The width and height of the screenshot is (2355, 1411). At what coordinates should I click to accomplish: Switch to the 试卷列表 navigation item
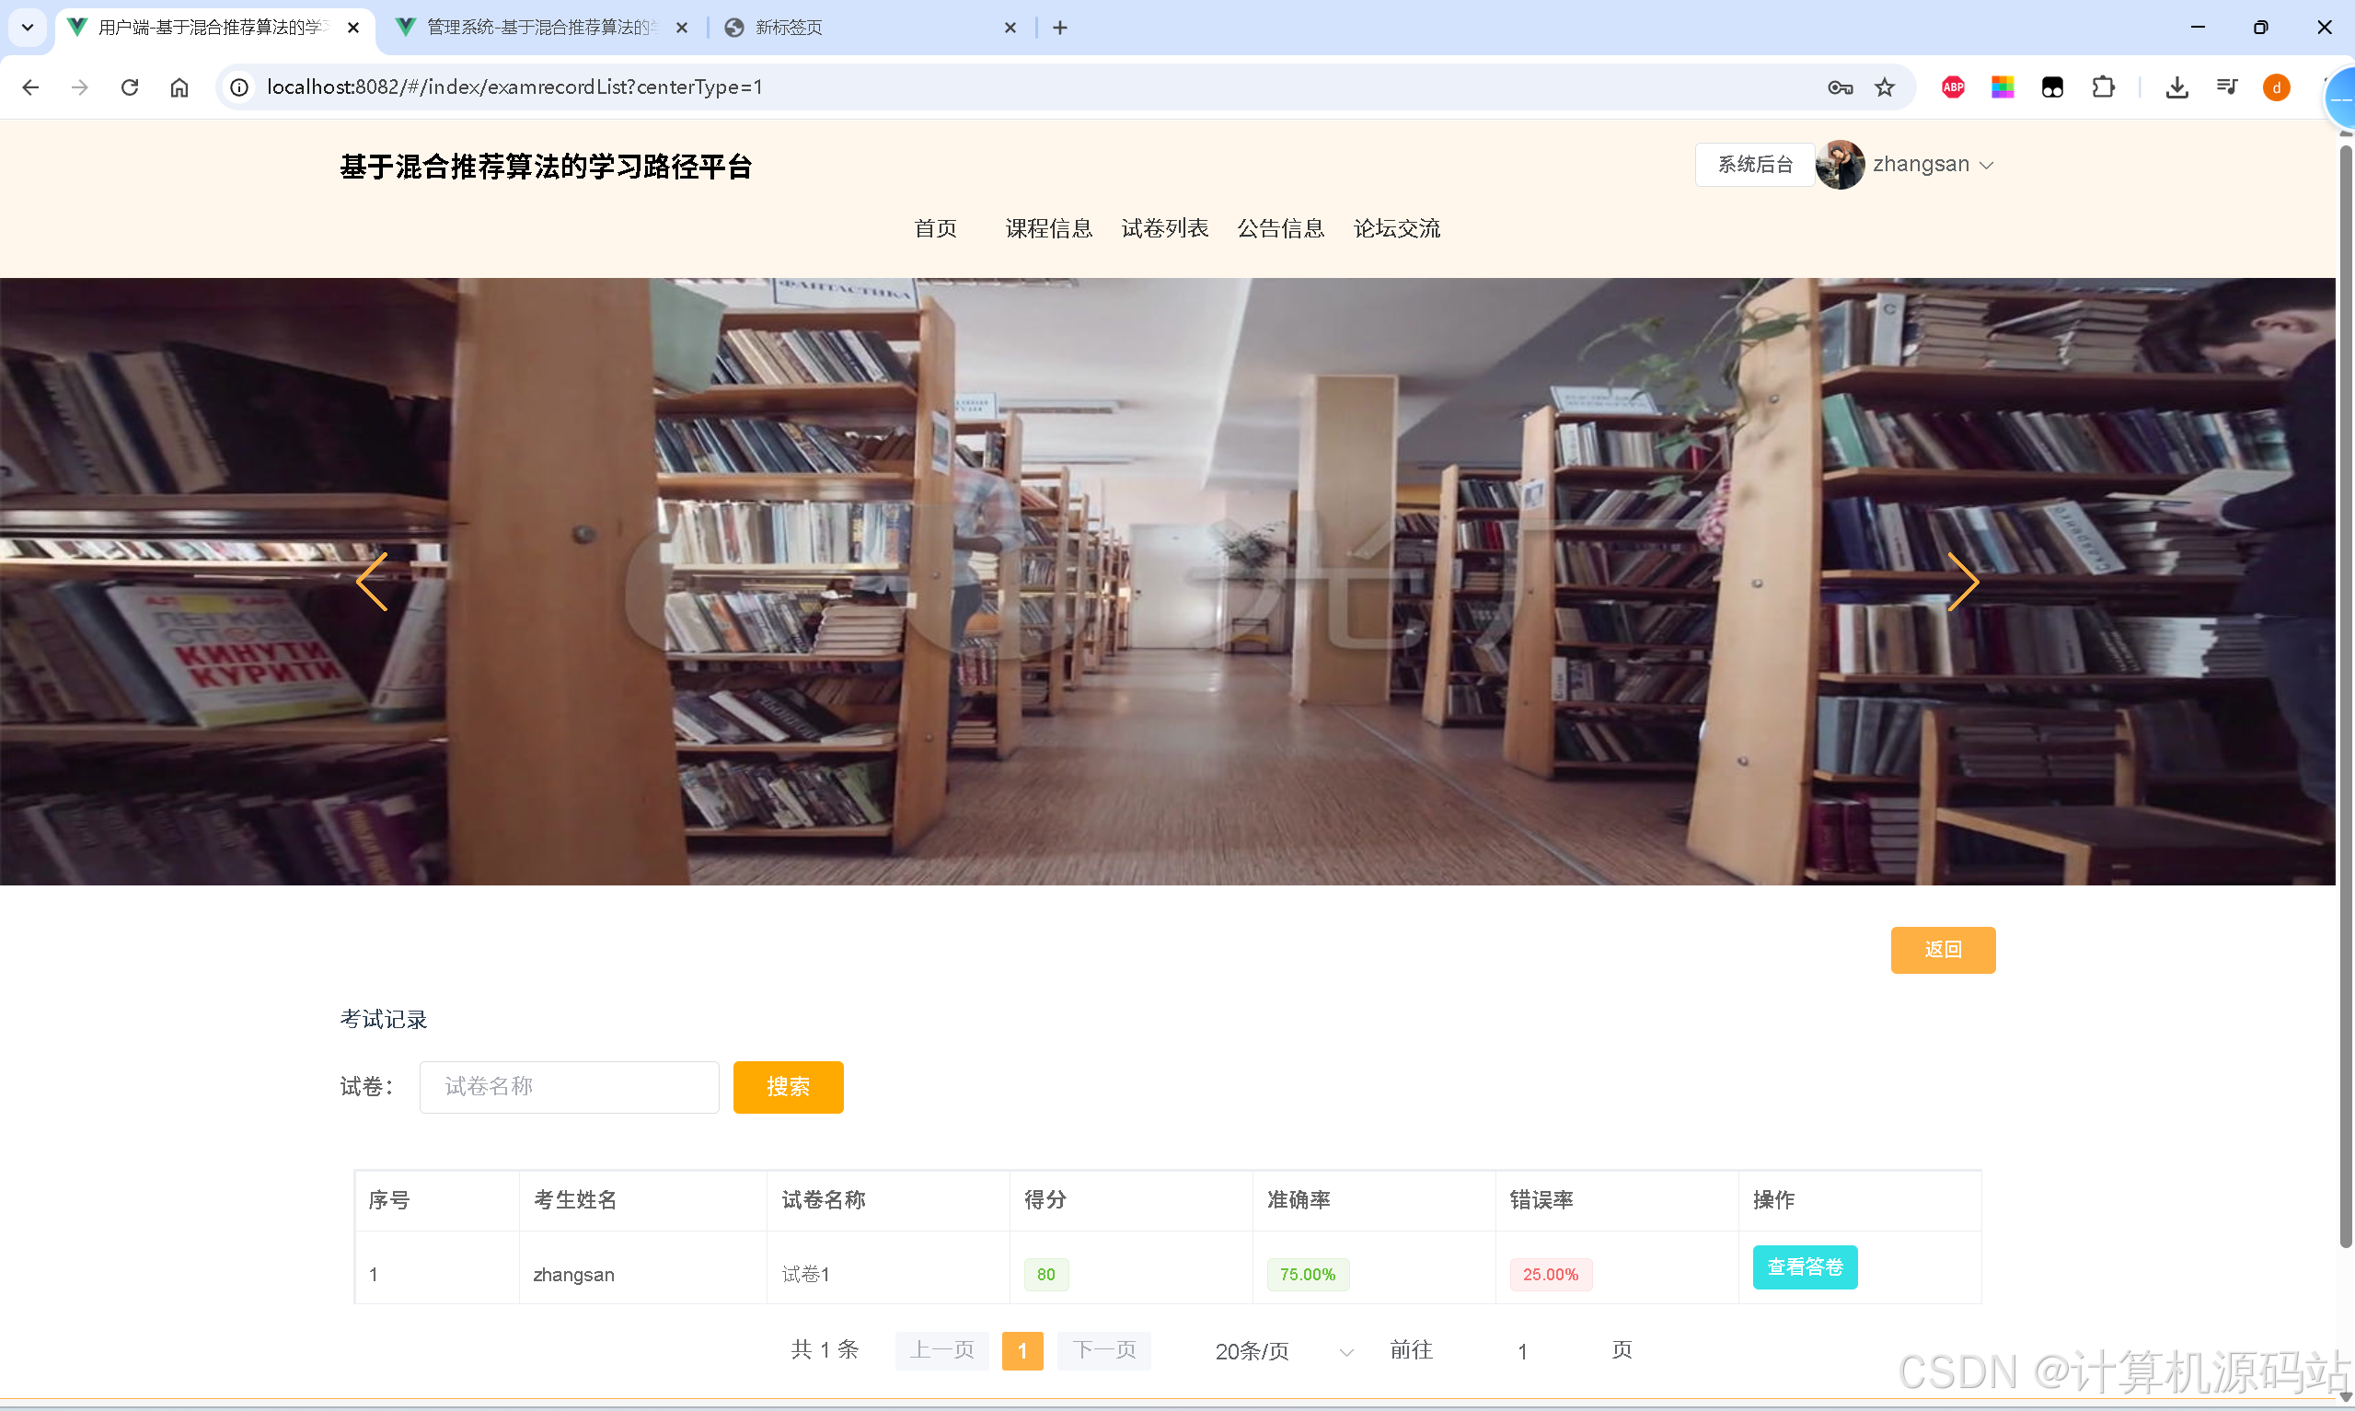(x=1164, y=228)
